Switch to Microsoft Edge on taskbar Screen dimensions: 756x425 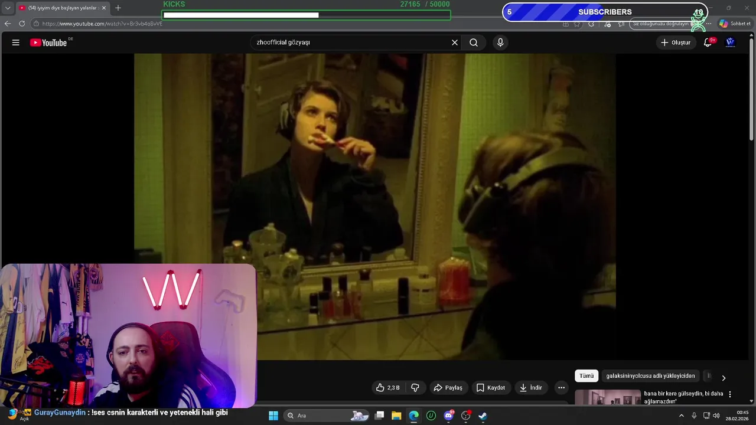(x=414, y=416)
